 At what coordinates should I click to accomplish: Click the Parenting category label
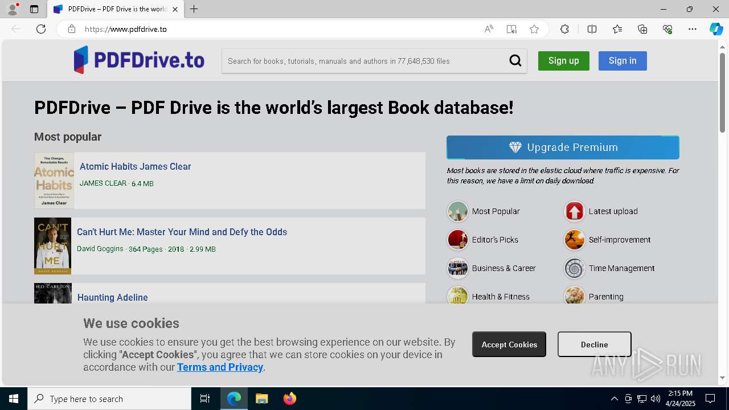click(x=606, y=297)
